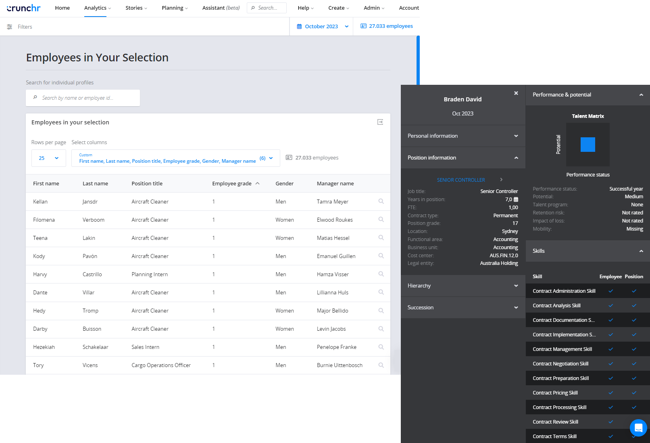This screenshot has height=443, width=650.
Task: Open the Create menu
Action: pyautogui.click(x=339, y=8)
